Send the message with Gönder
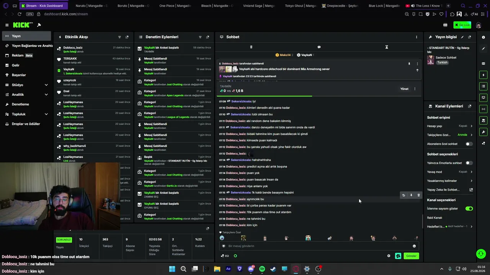Screen dimensions: 490x275 point(411,256)
